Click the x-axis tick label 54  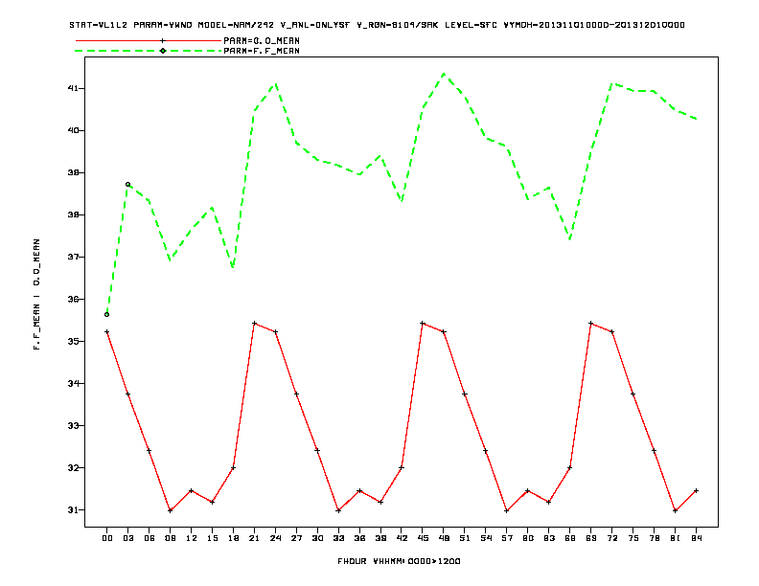(x=486, y=538)
